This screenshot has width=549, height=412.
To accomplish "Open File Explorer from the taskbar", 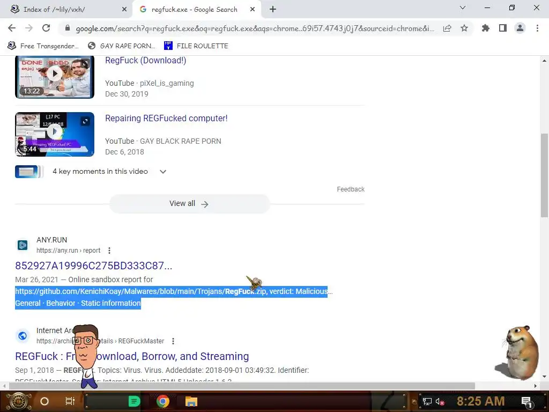I will click(191, 401).
